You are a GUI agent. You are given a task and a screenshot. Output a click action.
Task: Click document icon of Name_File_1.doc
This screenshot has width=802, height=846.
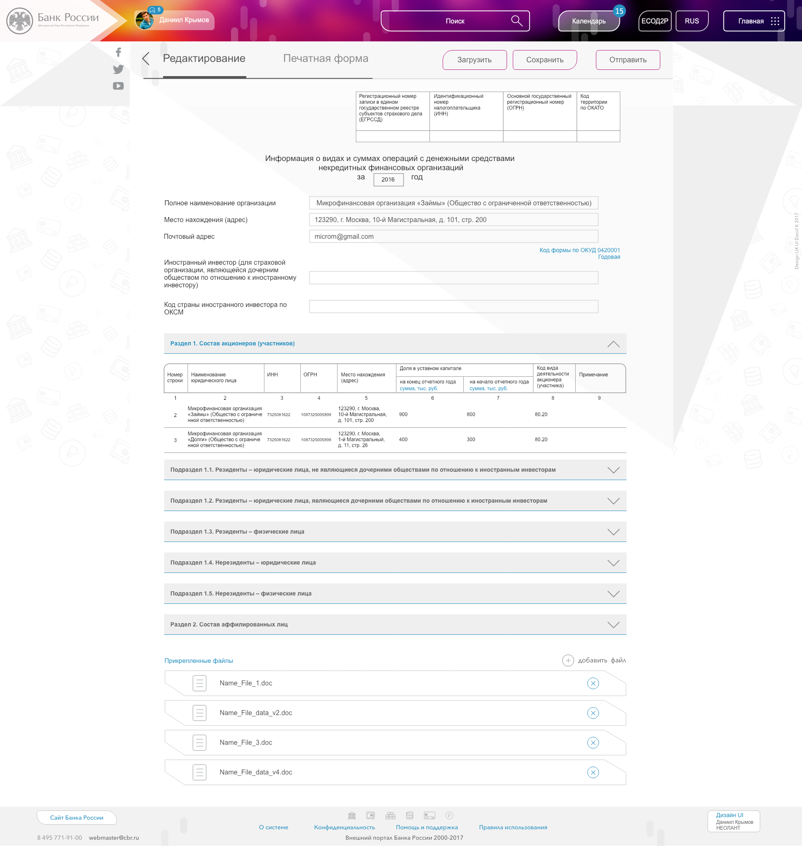tap(200, 683)
